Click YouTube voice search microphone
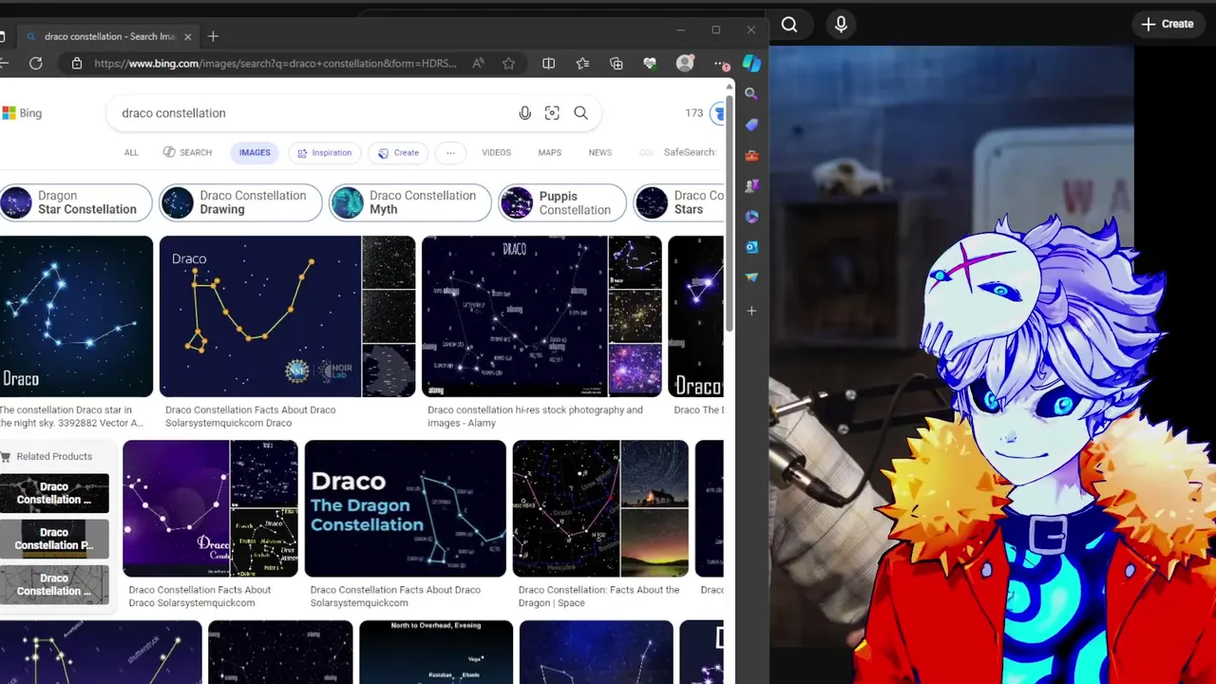This screenshot has height=684, width=1216. tap(841, 25)
